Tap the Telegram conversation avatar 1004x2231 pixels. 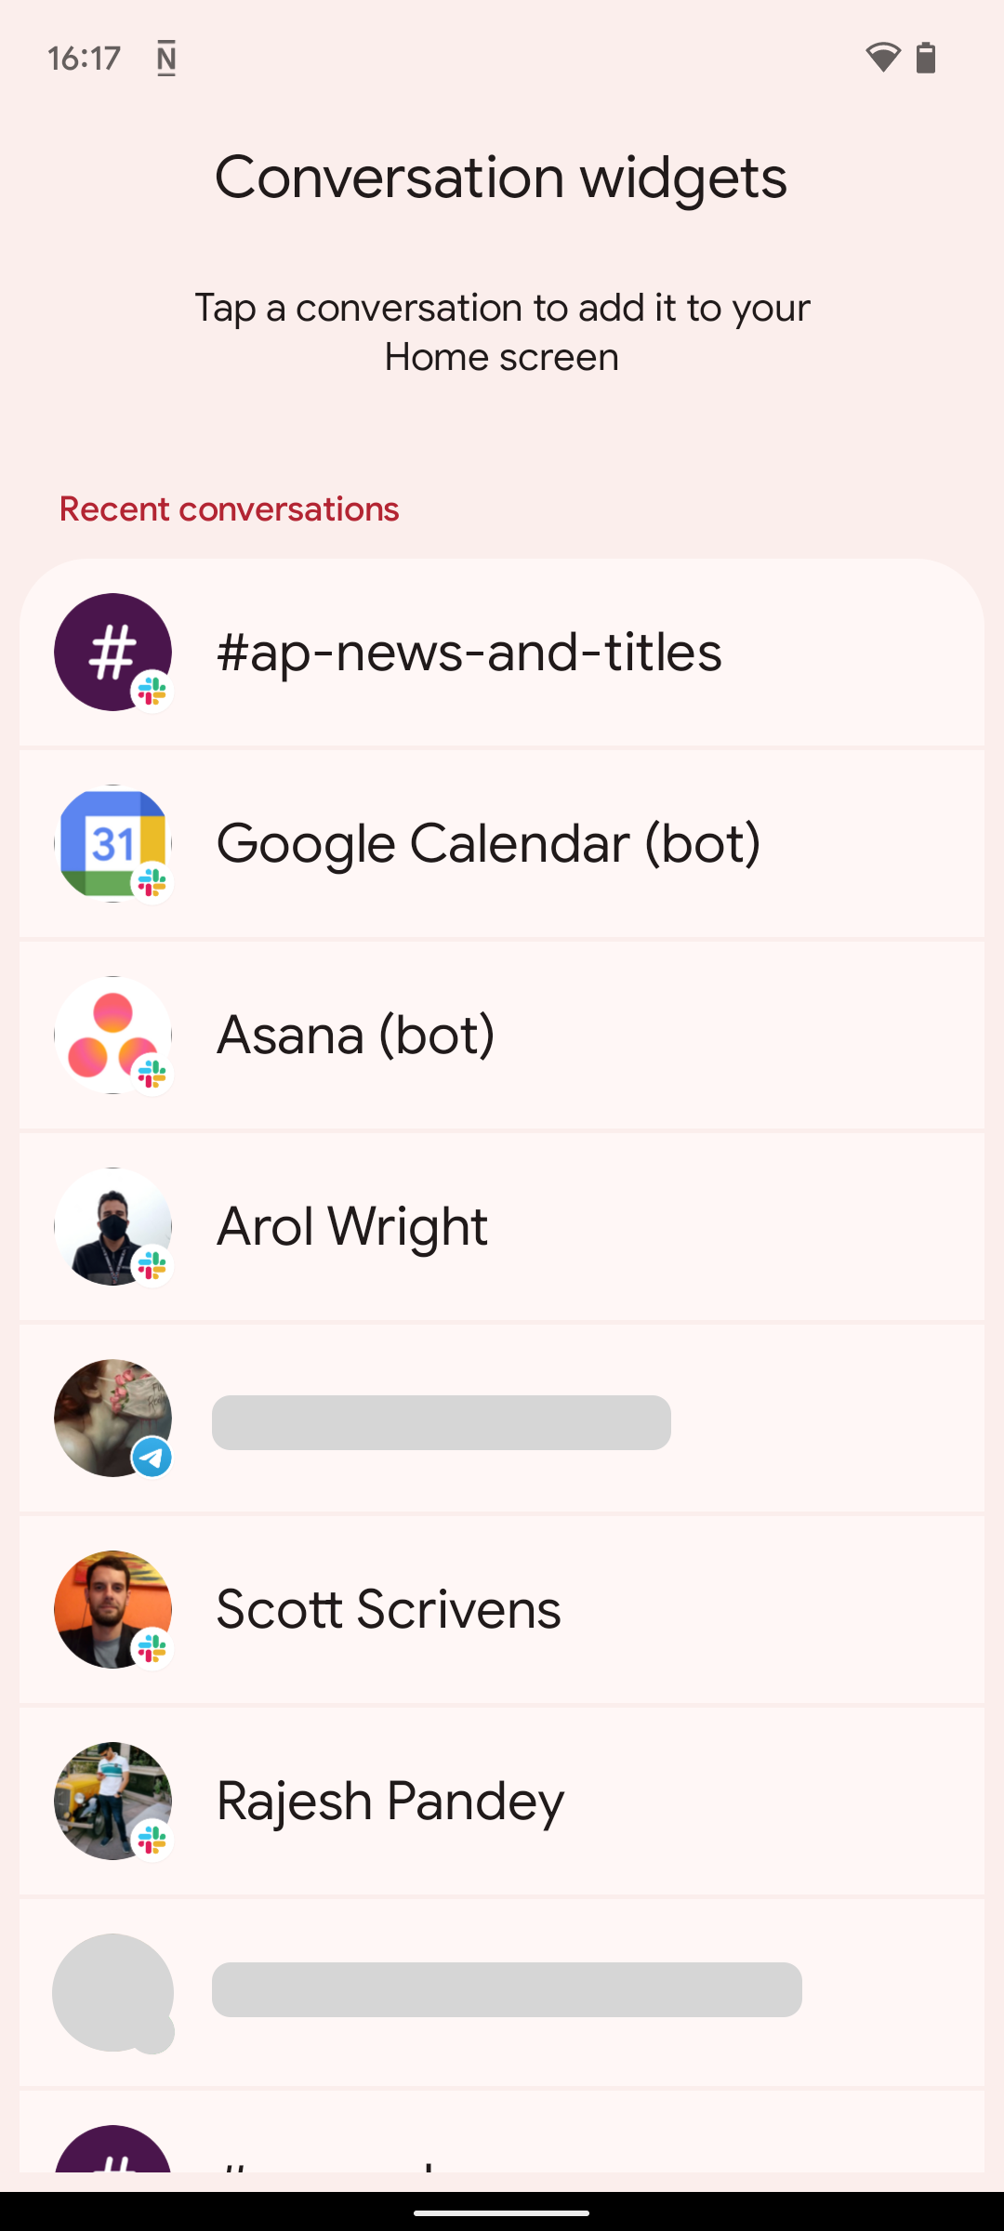[x=112, y=1418]
